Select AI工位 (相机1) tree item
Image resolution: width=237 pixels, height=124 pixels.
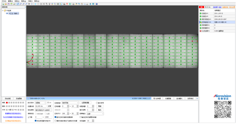(14, 13)
